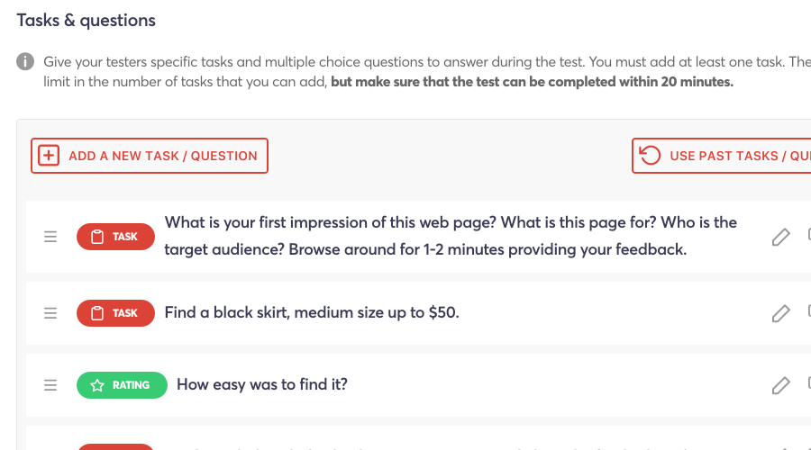
Task: Click the plus icon for adding a task
Action: pyautogui.click(x=48, y=156)
